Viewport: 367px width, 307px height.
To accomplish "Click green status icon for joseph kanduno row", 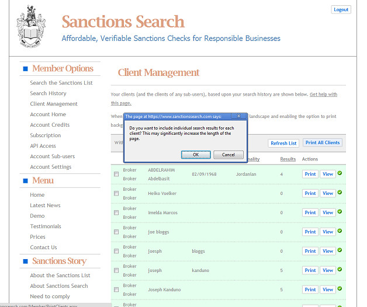I will click(x=340, y=270).
